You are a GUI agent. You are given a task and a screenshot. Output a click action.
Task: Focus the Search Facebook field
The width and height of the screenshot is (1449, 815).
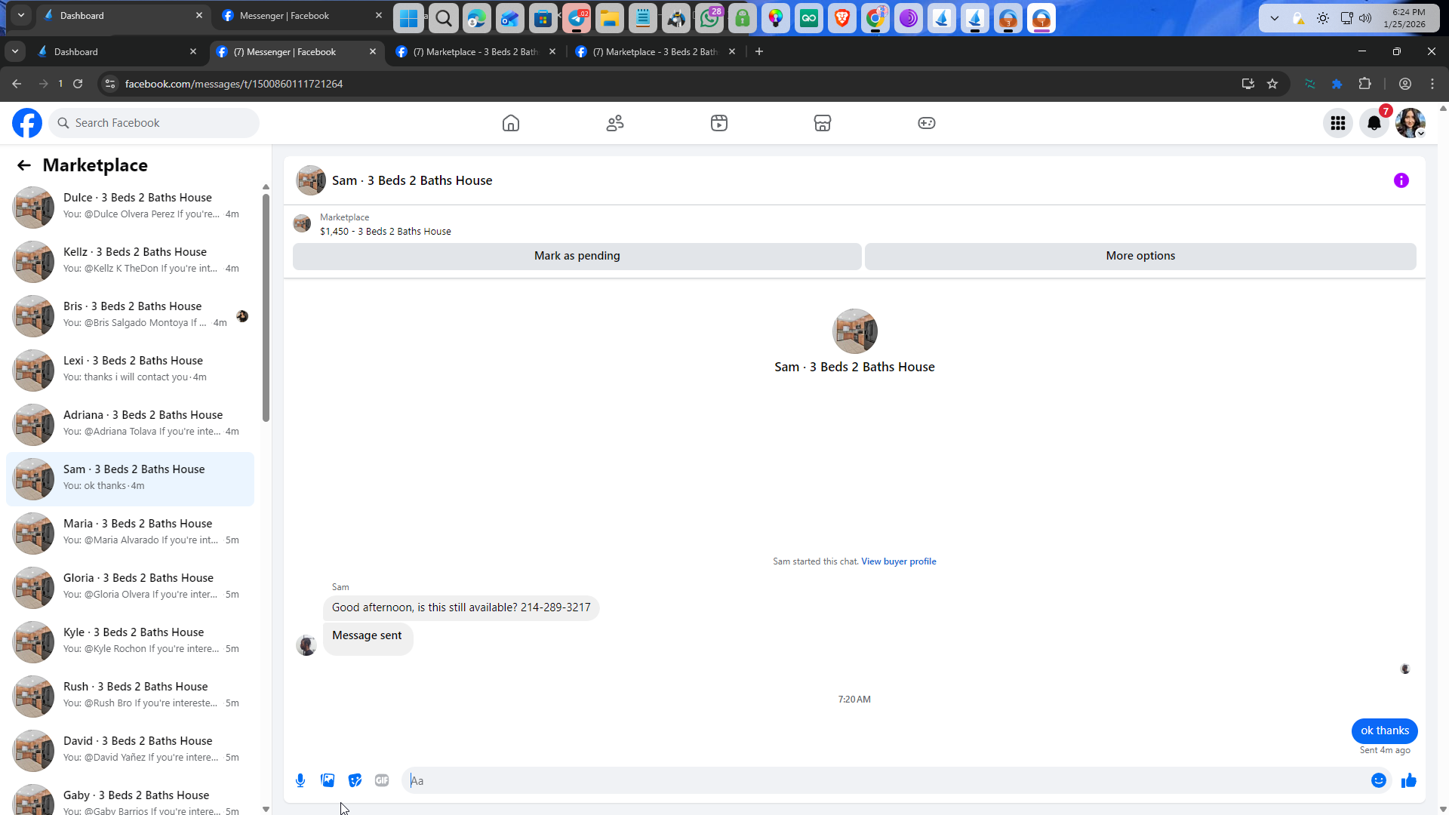[x=154, y=123]
